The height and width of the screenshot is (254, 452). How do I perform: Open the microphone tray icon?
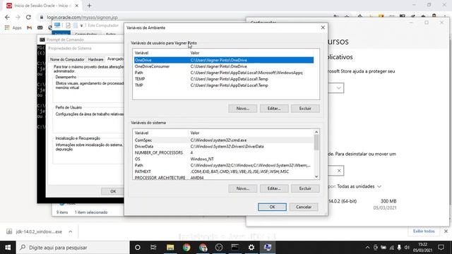pos(399,248)
